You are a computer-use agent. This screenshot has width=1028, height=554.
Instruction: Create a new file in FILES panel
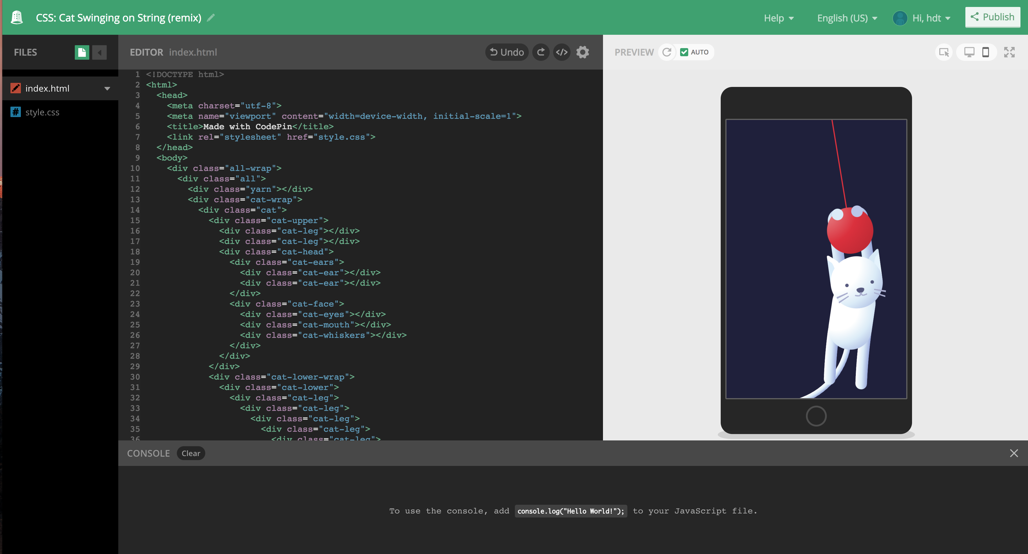[82, 52]
